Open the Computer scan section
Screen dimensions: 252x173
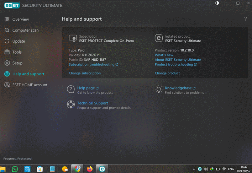coord(25,30)
